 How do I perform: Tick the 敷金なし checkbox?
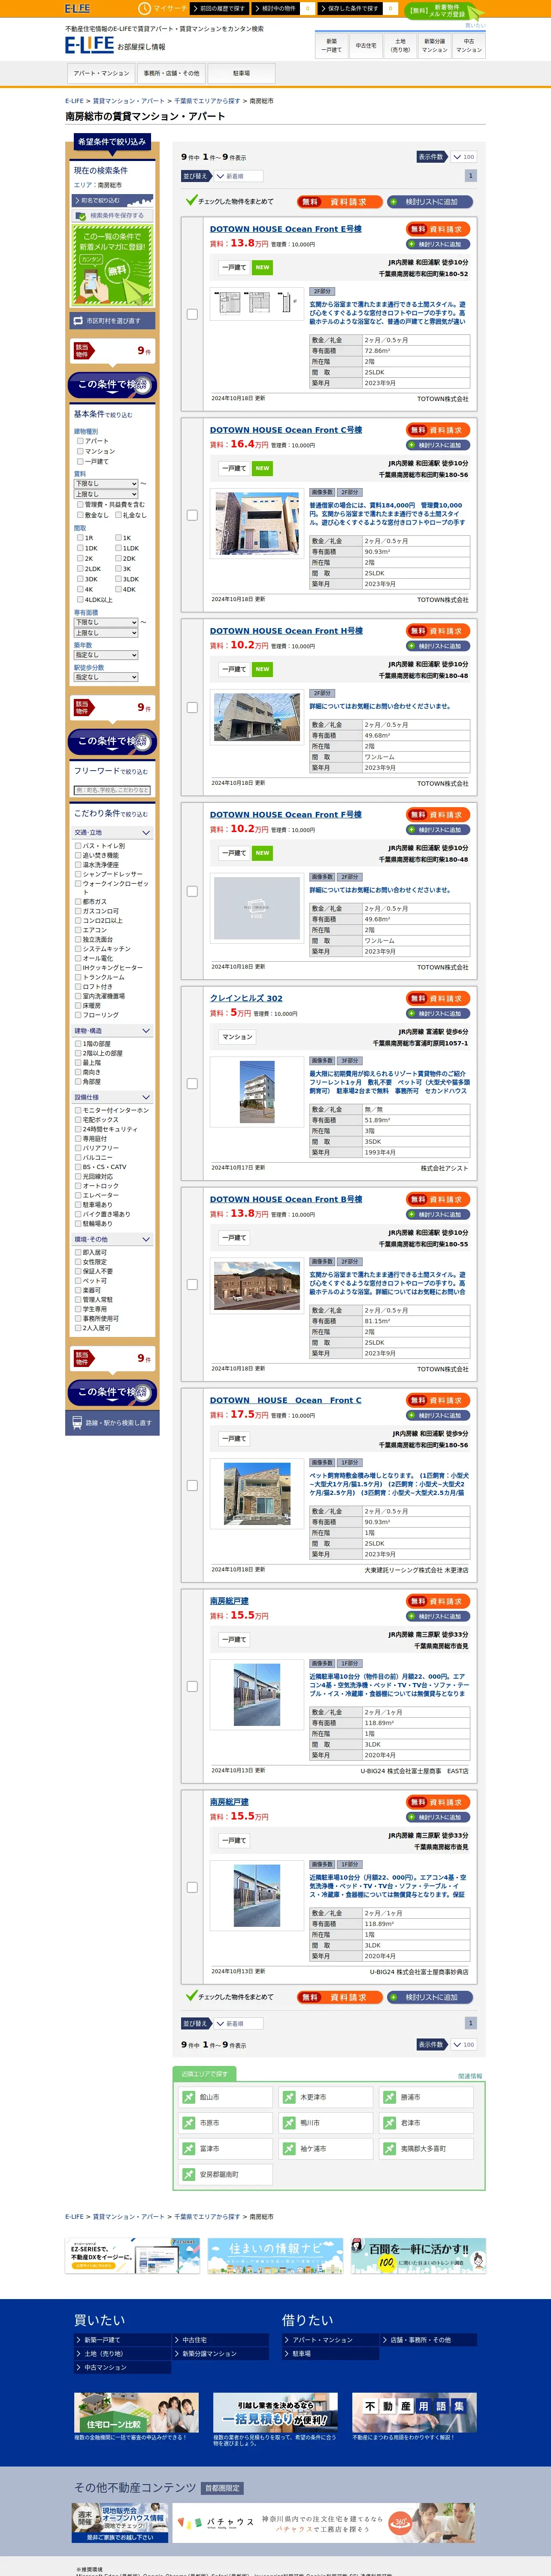point(80,515)
